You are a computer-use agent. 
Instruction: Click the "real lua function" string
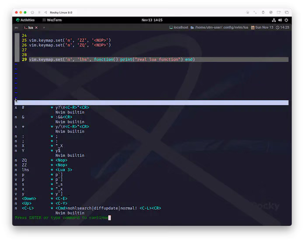[x=158, y=59]
